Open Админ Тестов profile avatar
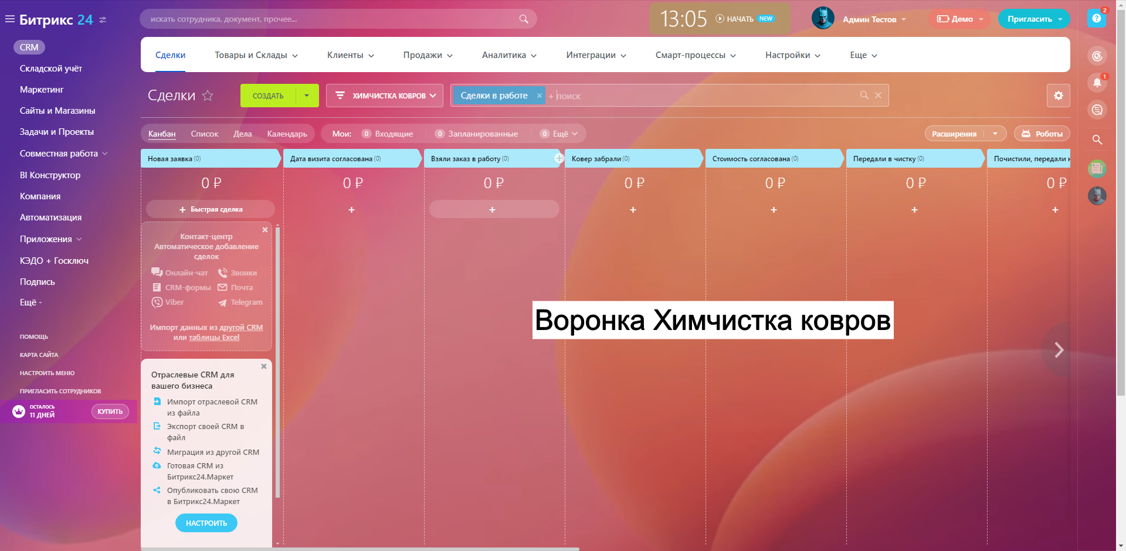The image size is (1126, 551). tap(823, 19)
